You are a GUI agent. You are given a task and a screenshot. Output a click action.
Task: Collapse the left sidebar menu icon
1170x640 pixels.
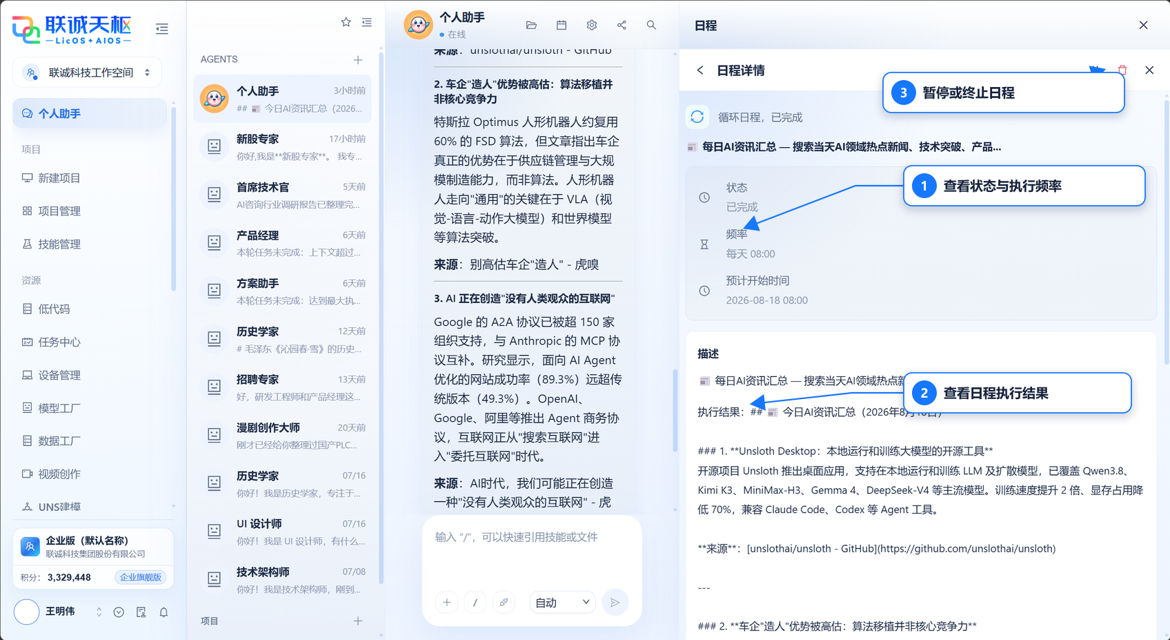[x=162, y=29]
